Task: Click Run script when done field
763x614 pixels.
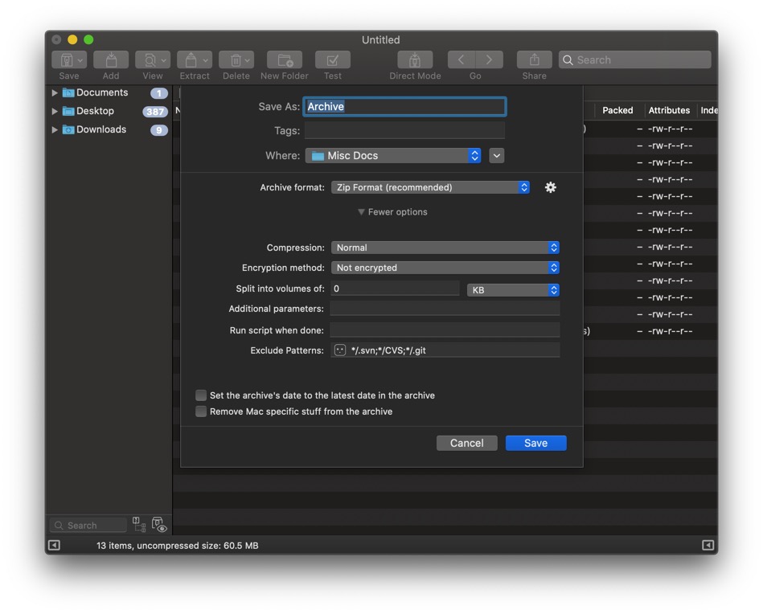Action: pyautogui.click(x=445, y=330)
